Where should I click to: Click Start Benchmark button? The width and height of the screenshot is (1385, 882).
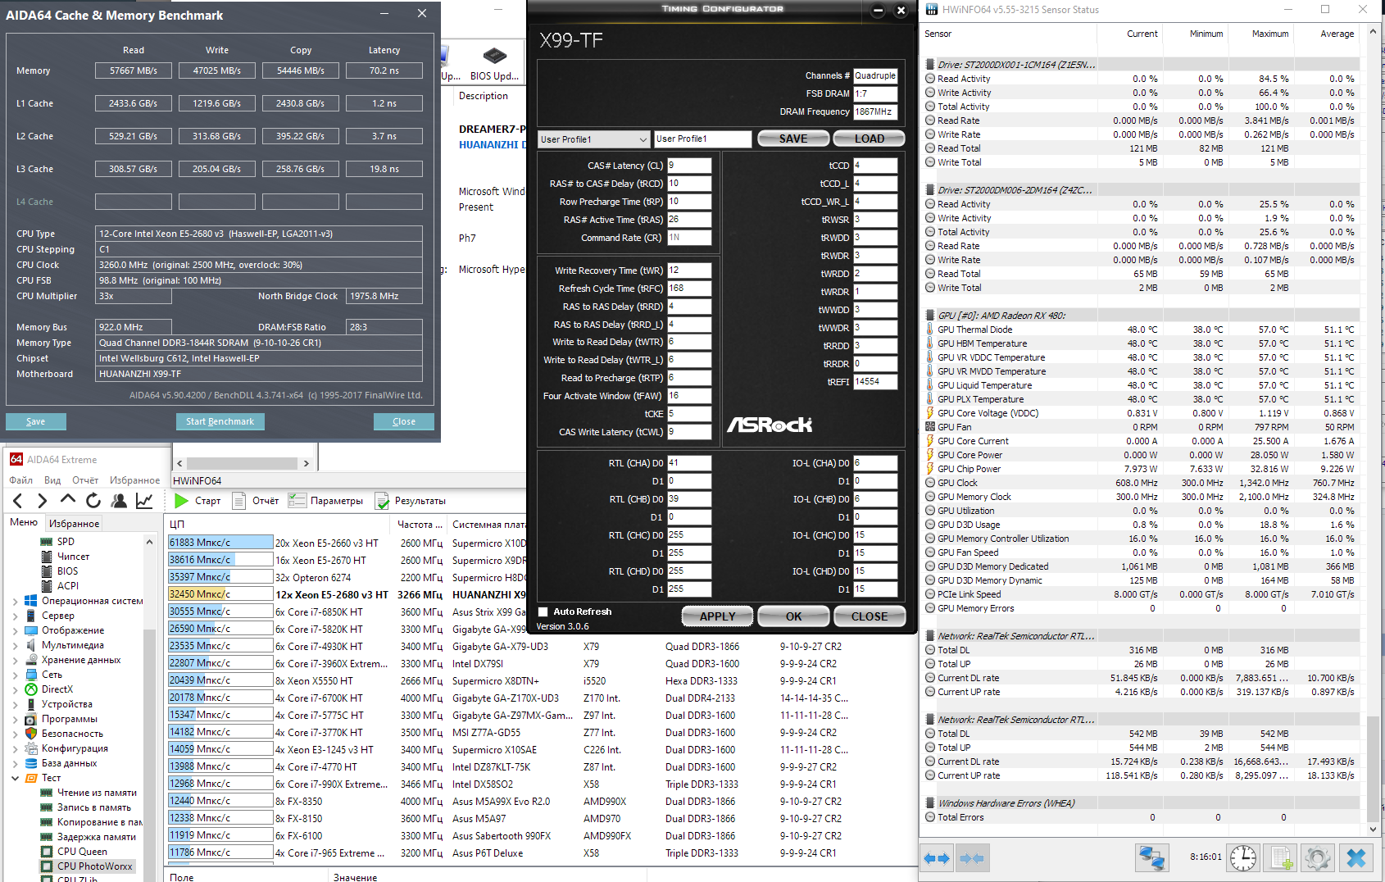point(220,421)
